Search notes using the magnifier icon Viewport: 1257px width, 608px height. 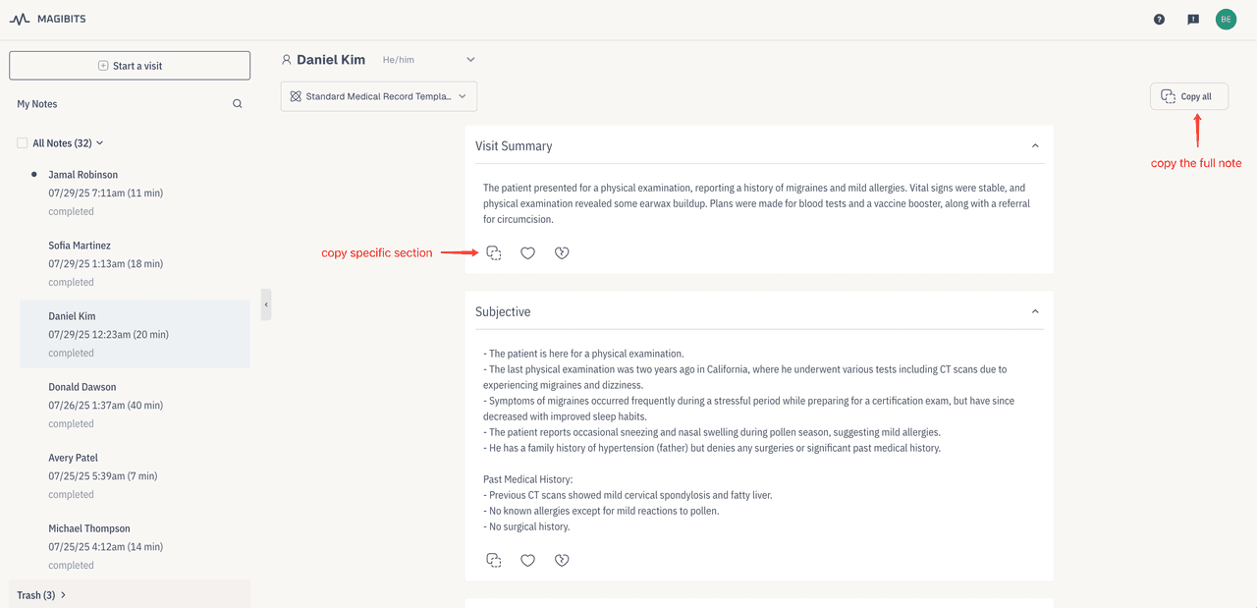237,104
